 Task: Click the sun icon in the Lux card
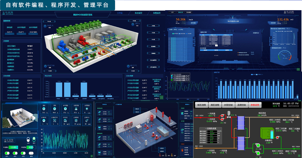tap(87, 109)
